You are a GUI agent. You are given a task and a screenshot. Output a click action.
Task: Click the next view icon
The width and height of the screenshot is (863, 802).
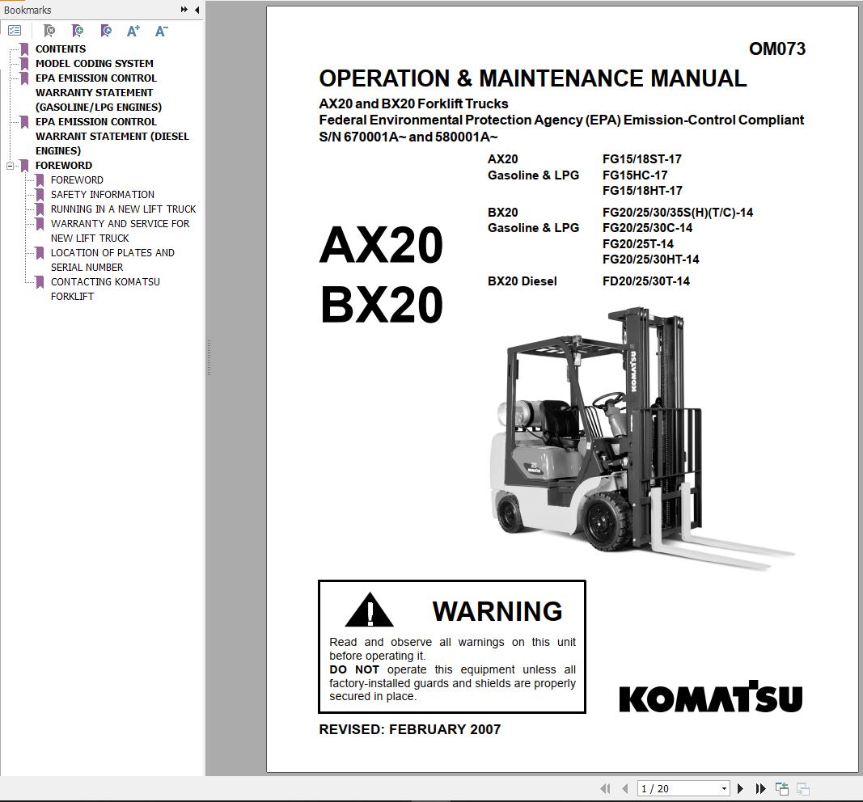(x=803, y=788)
